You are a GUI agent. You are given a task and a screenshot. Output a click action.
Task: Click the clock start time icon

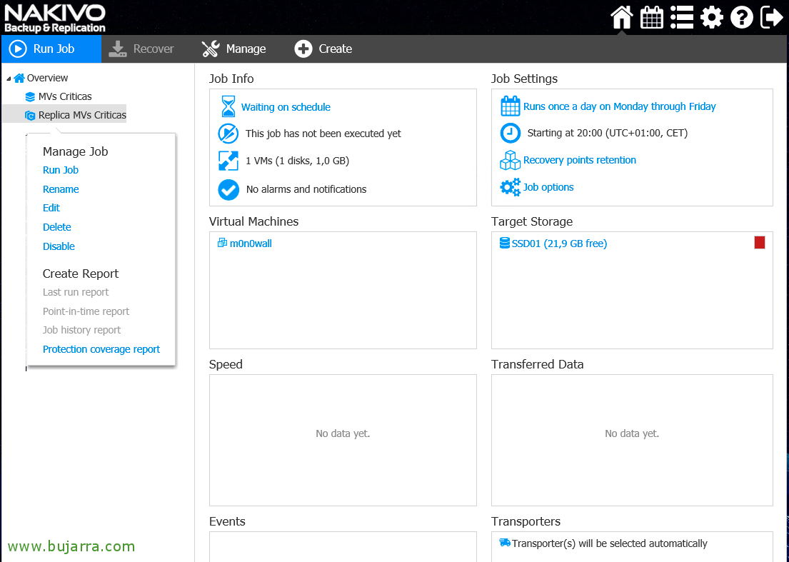511,134
